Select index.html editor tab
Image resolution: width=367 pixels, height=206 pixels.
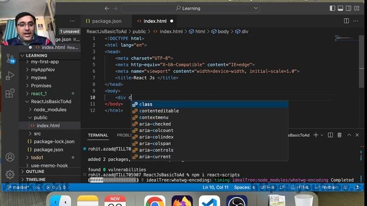155,21
